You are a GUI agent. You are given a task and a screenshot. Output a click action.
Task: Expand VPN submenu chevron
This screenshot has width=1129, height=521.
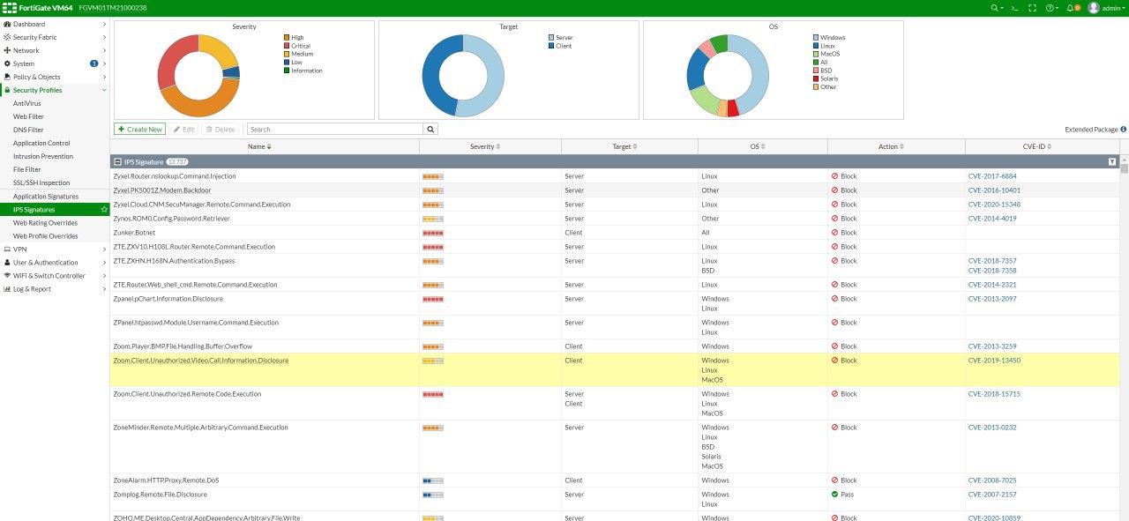click(x=104, y=249)
